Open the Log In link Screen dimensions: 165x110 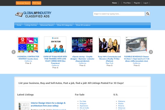click(146, 3)
